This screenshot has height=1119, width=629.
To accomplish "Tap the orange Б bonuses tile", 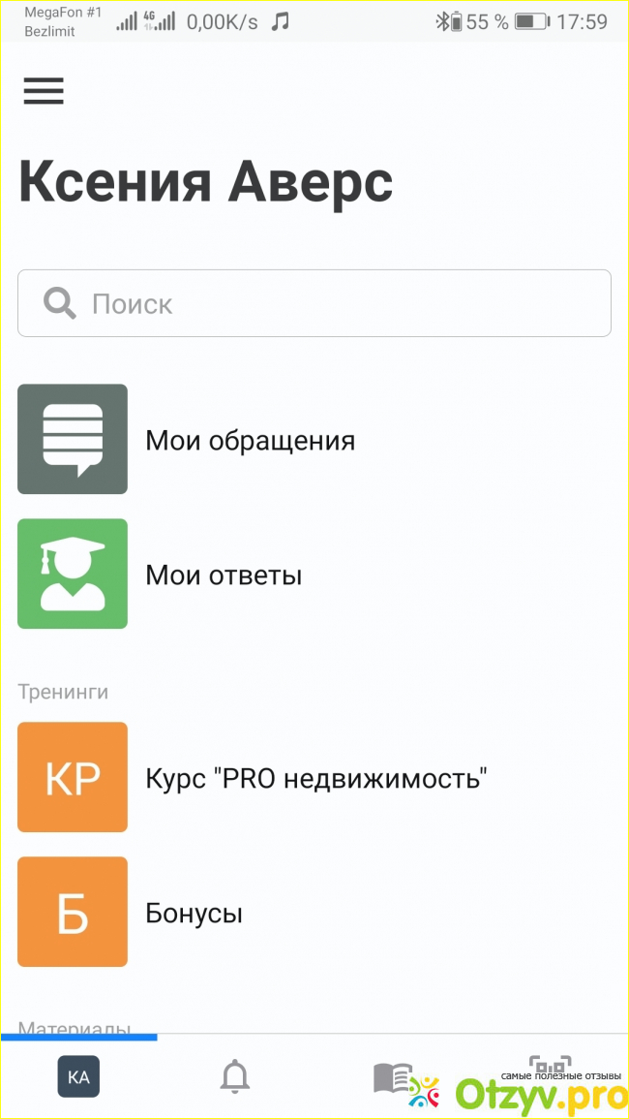I will pos(73,912).
